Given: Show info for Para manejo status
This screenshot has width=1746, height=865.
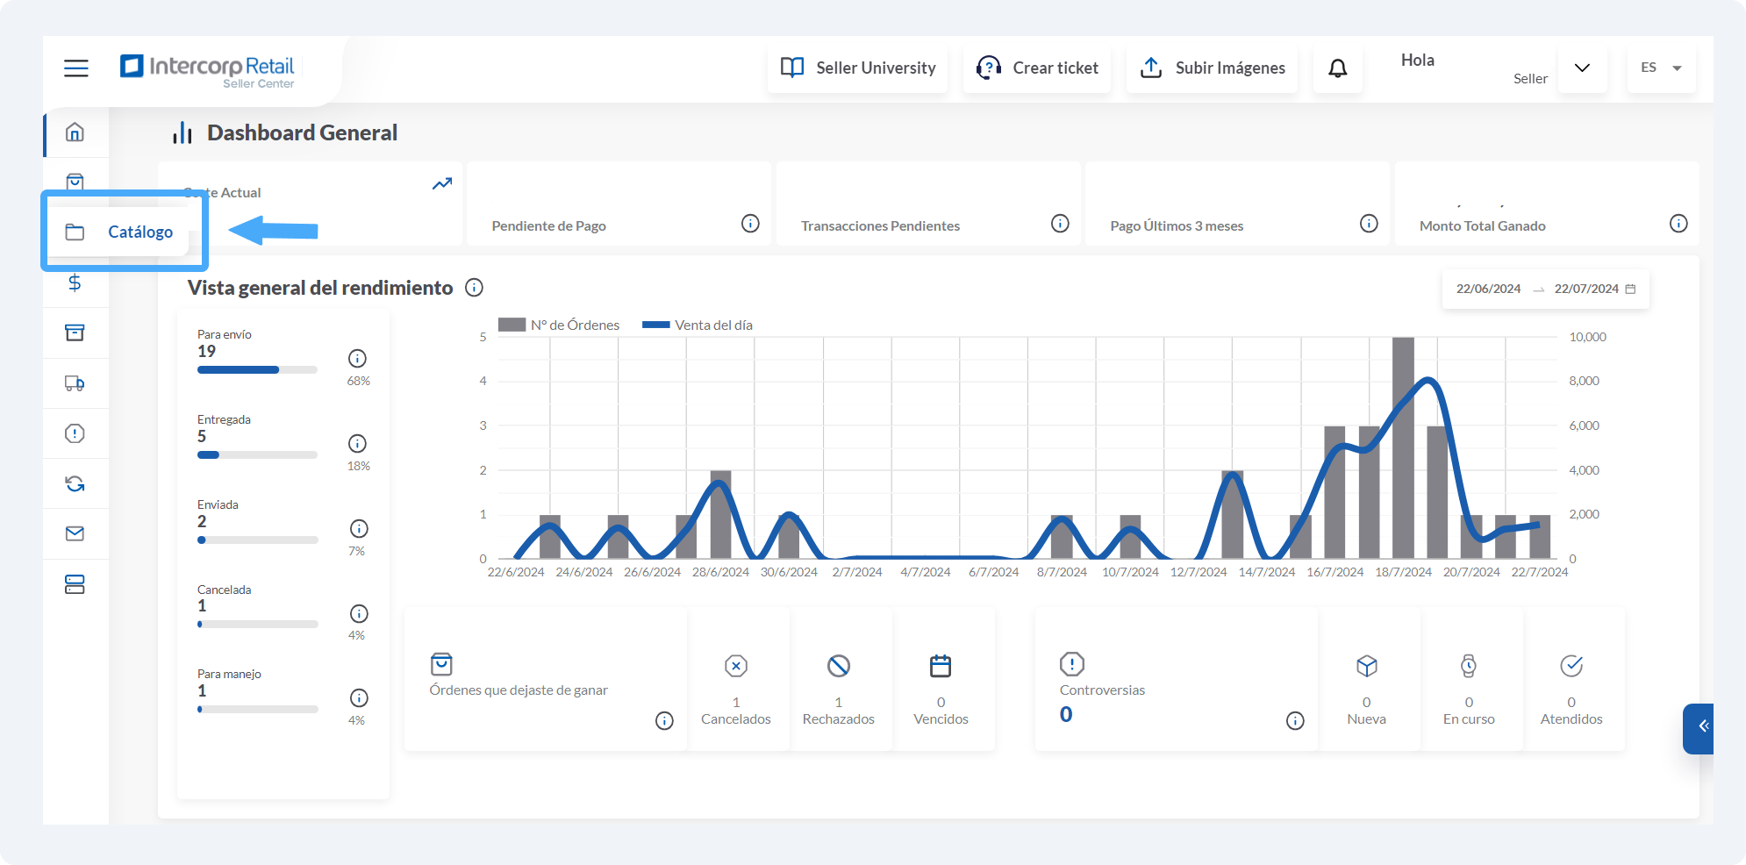Looking at the screenshot, I should point(359,697).
